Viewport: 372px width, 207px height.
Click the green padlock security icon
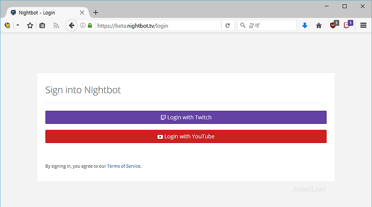[x=90, y=25]
